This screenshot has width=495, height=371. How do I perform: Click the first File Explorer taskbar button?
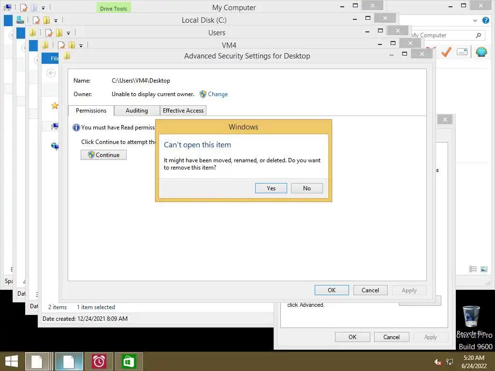click(x=37, y=361)
